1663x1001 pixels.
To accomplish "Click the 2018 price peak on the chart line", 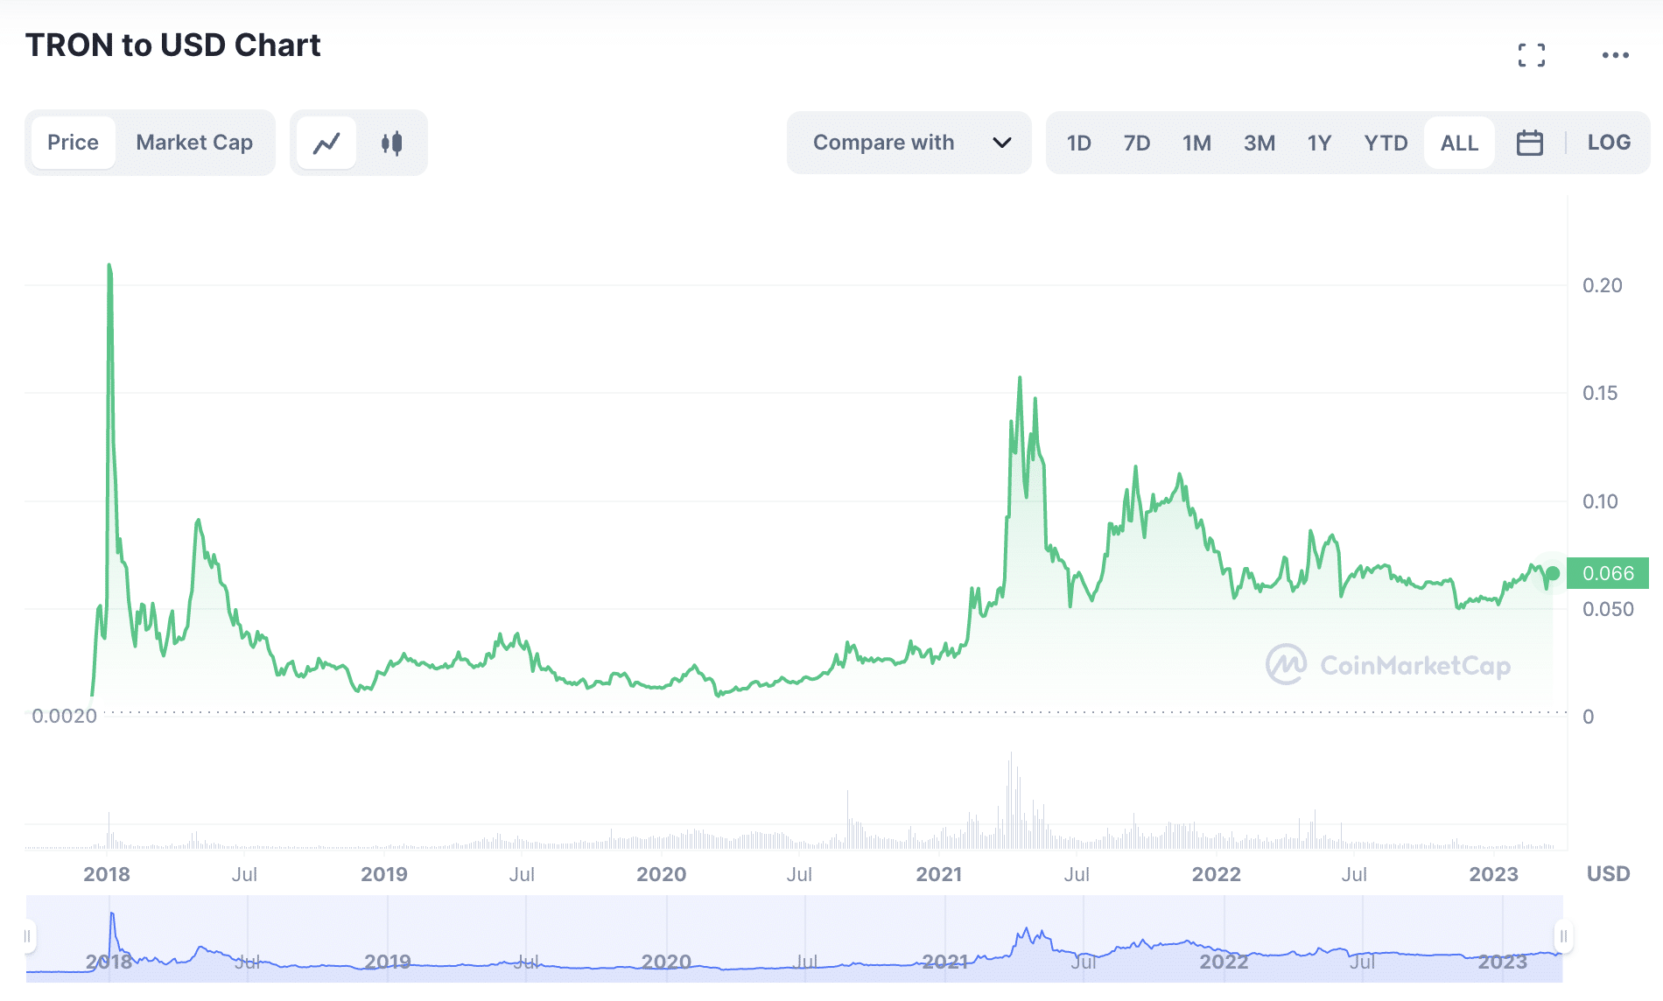I will click(109, 264).
